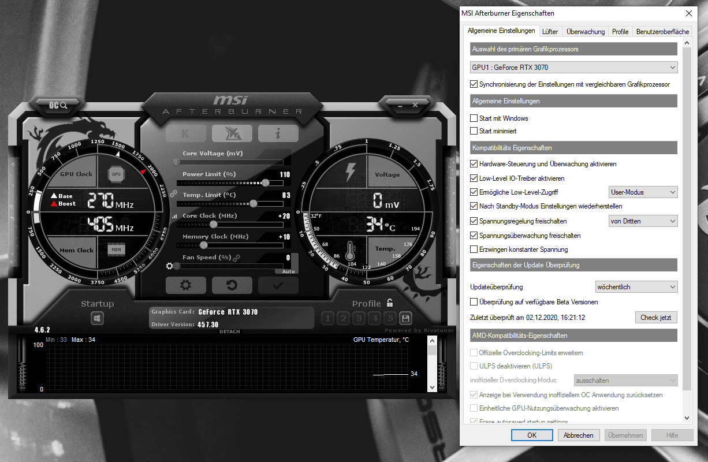Minimize the Afterburner main window
The image size is (708, 462).
(x=401, y=105)
